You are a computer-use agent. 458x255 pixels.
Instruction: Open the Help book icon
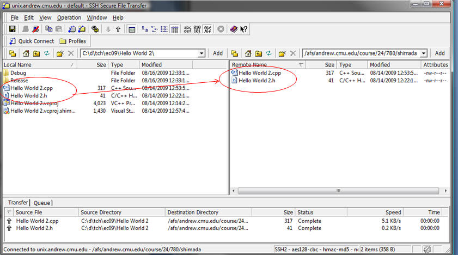pyautogui.click(x=234, y=29)
